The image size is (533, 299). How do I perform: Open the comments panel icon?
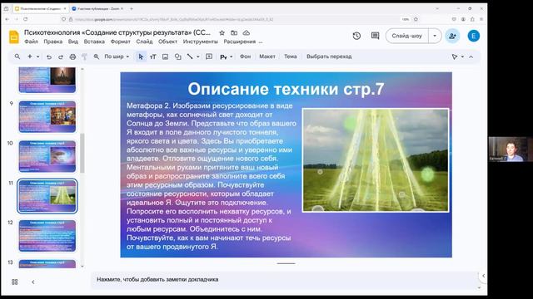[x=375, y=36]
